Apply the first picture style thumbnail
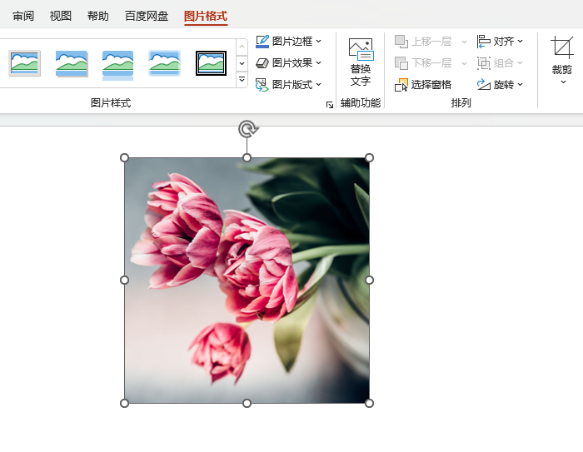Viewport: 583px width, 452px height. coord(24,63)
